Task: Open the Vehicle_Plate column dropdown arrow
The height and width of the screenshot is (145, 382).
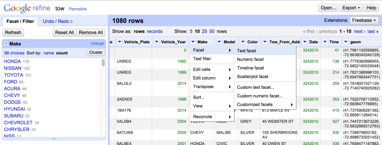Action: [x=119, y=42]
